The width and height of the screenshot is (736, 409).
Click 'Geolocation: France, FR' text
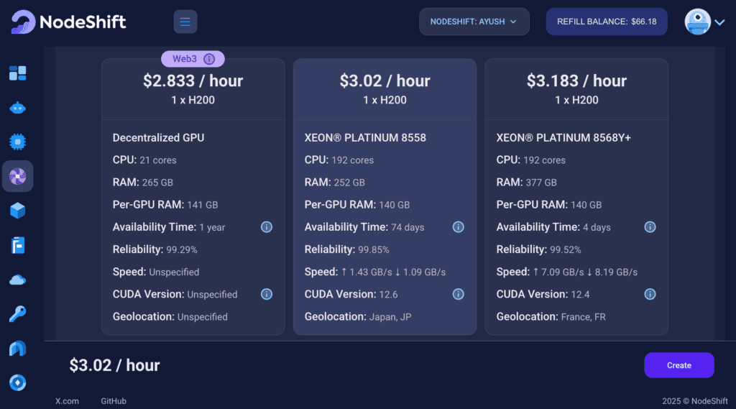coord(551,317)
